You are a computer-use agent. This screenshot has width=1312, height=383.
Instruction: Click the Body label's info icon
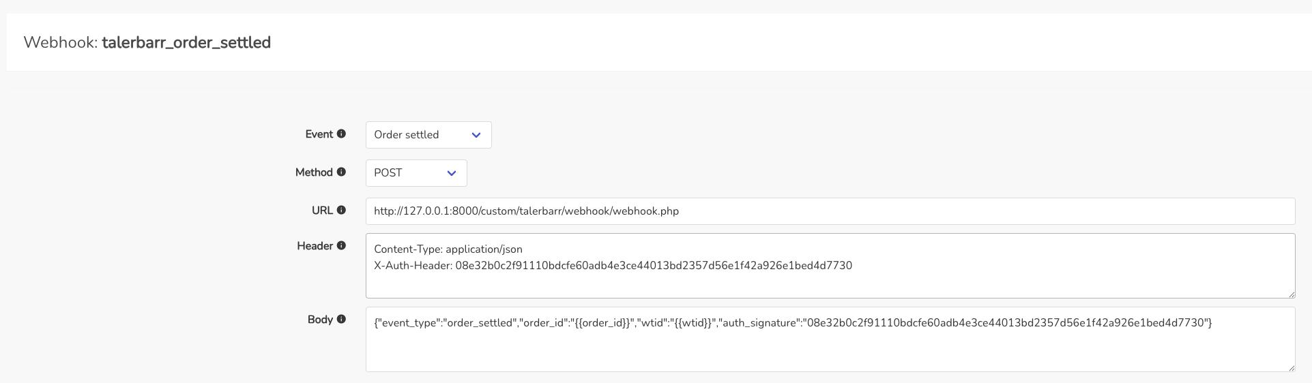tap(341, 320)
